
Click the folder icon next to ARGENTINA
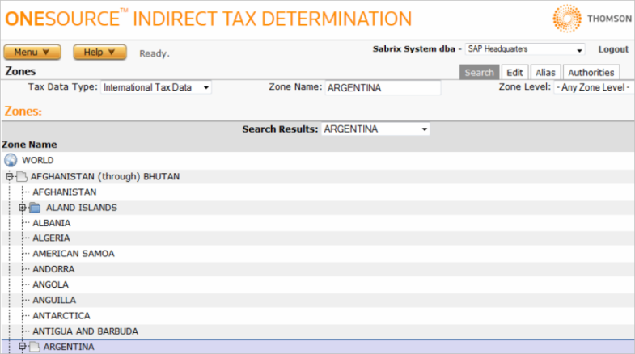pos(35,347)
